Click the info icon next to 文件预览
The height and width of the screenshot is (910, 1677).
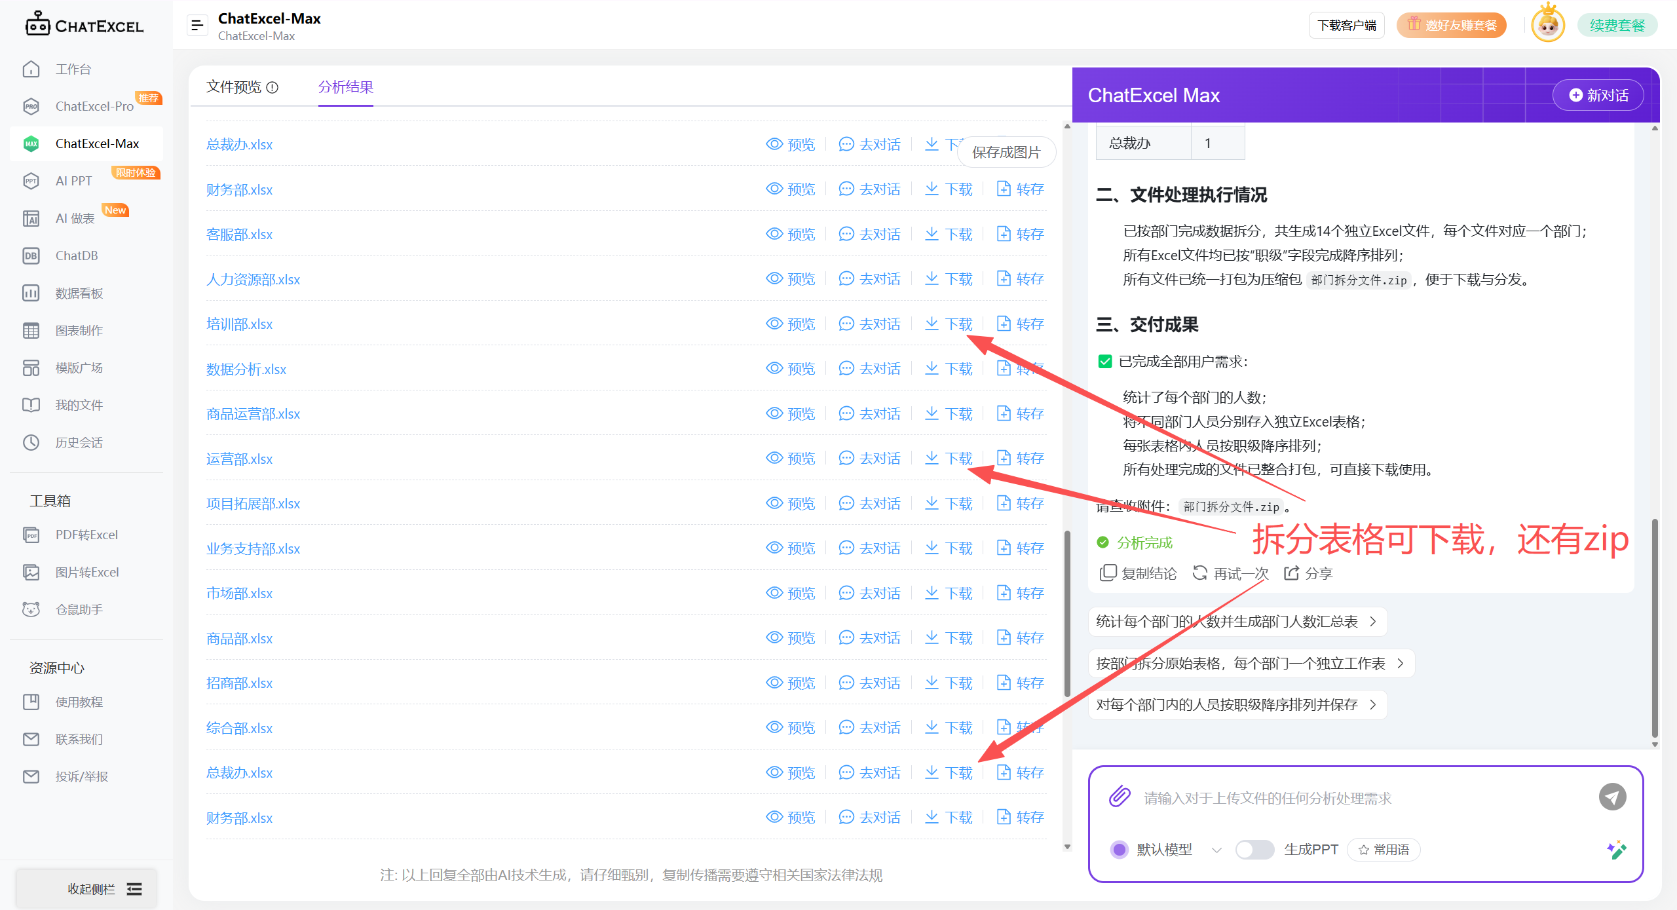click(x=273, y=87)
